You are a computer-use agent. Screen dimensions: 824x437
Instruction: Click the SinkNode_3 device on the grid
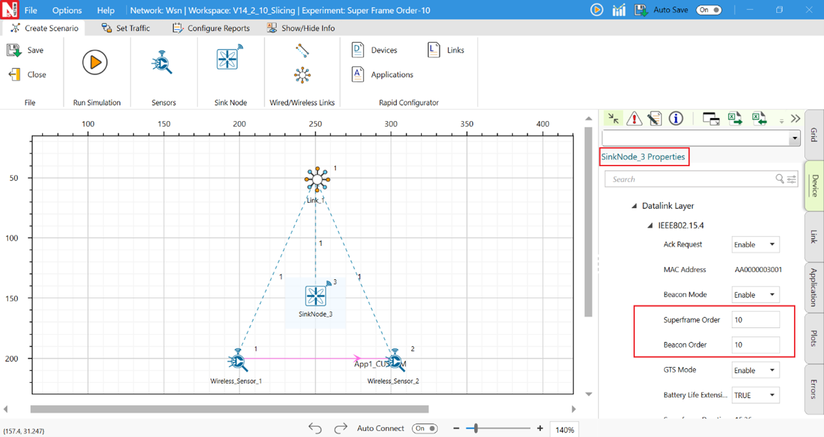315,296
